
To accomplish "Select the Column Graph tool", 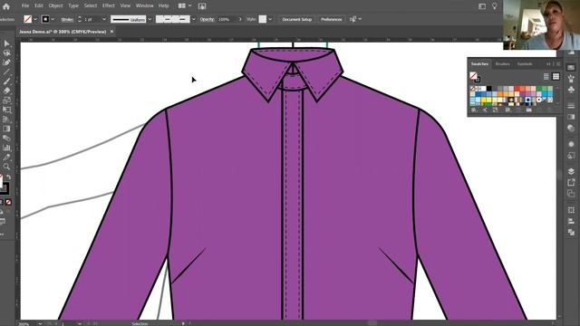I will (6, 148).
